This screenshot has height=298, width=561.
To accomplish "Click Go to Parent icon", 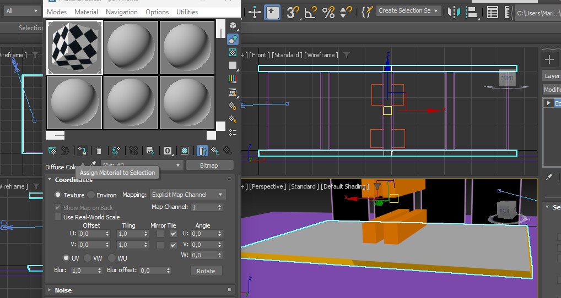I will click(x=214, y=151).
